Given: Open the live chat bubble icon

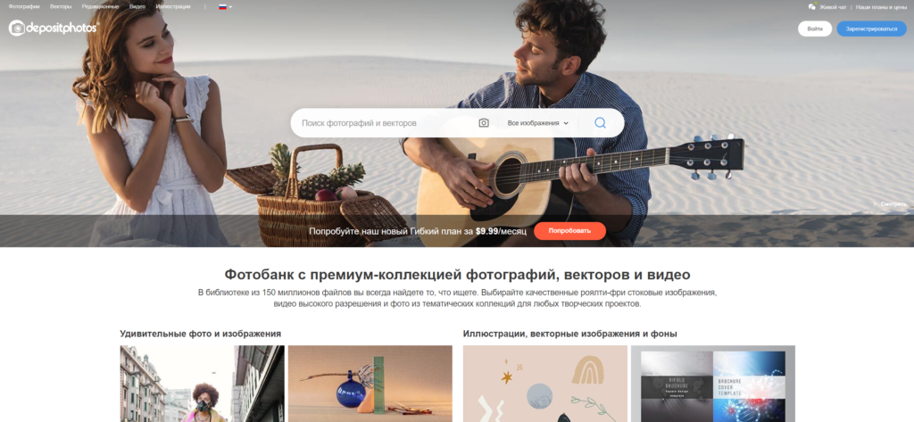Looking at the screenshot, I should [x=812, y=7].
